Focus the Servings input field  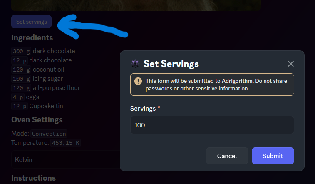pyautogui.click(x=212, y=125)
